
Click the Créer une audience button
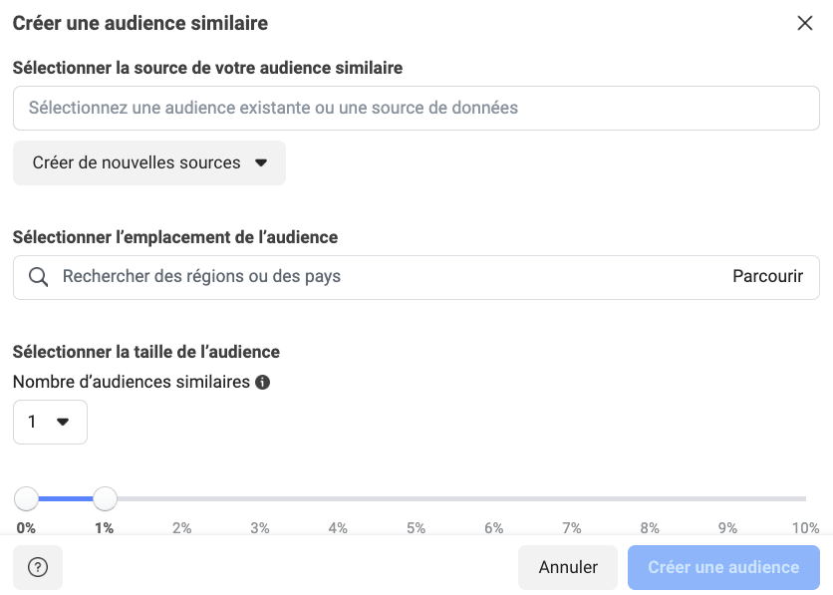click(723, 567)
